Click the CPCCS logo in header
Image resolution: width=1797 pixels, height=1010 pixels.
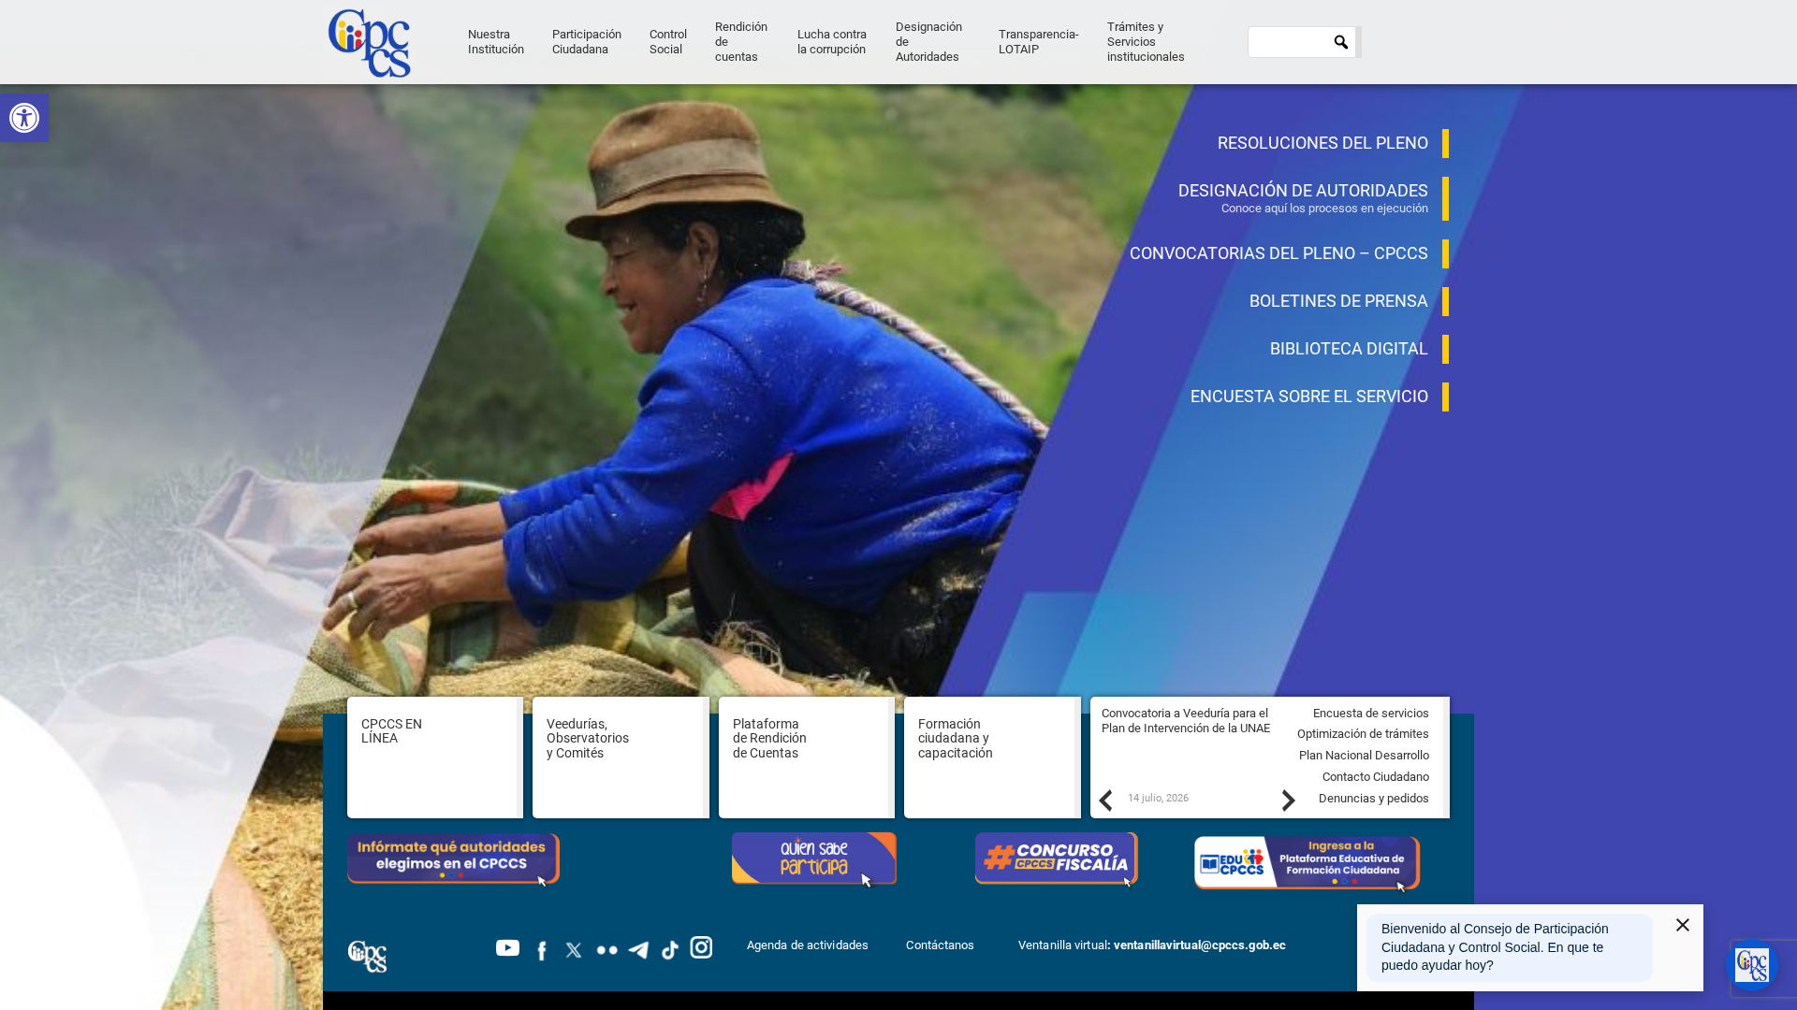[370, 43]
